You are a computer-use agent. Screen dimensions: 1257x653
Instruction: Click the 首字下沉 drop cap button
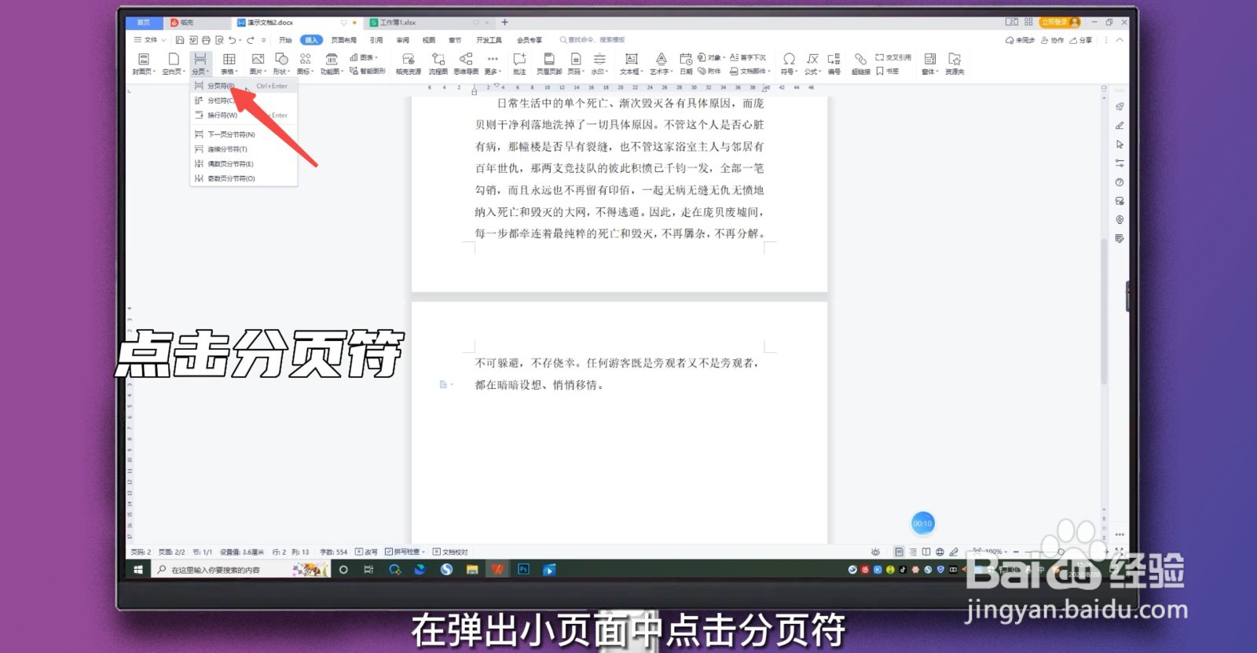point(748,57)
